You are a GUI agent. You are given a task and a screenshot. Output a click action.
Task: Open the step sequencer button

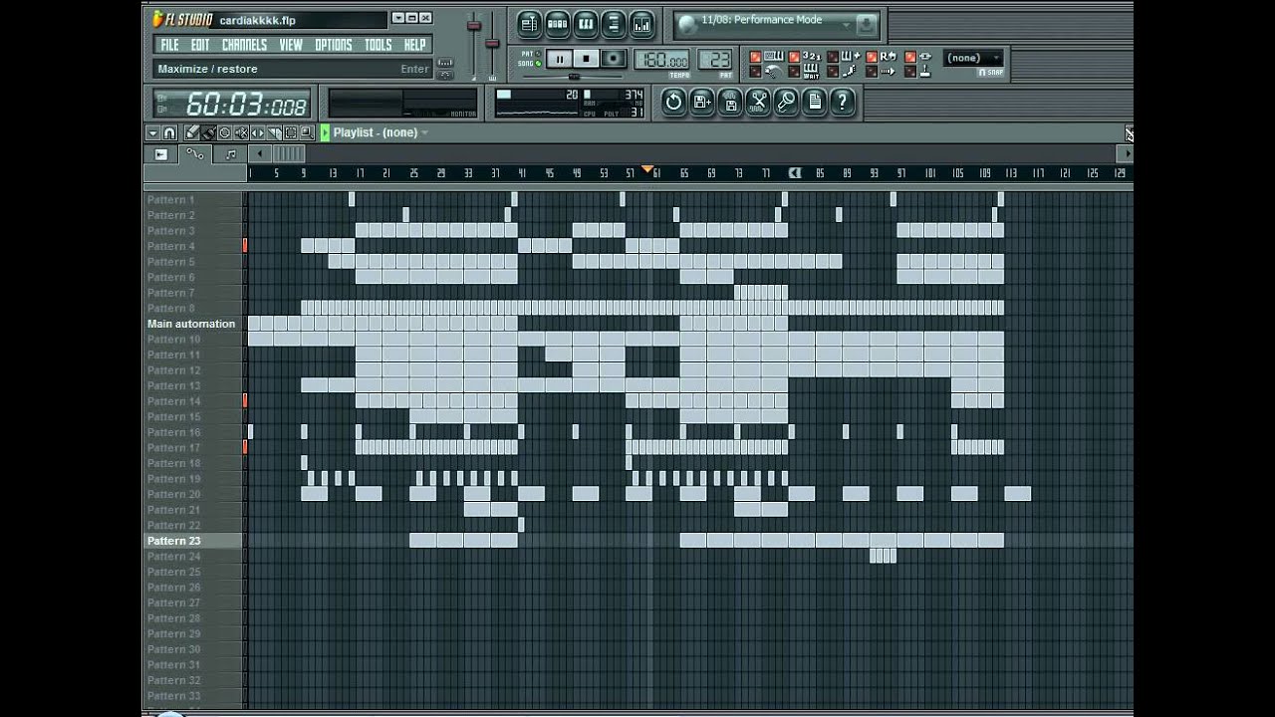(558, 24)
